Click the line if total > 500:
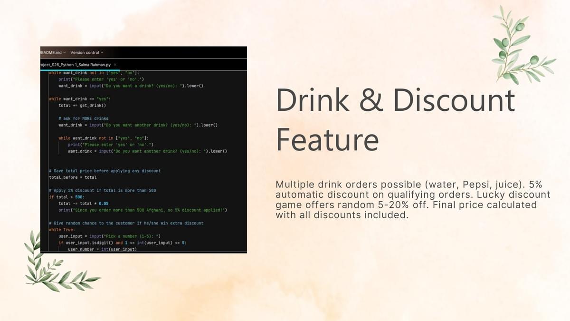The image size is (570, 321). coord(66,197)
